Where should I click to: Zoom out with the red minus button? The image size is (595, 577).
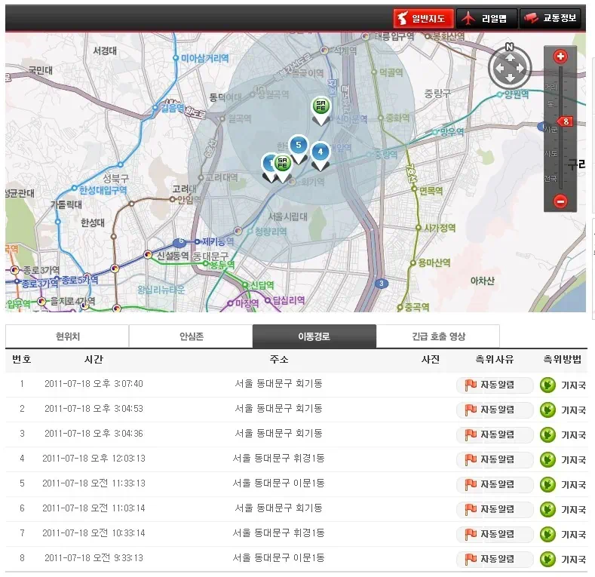560,201
